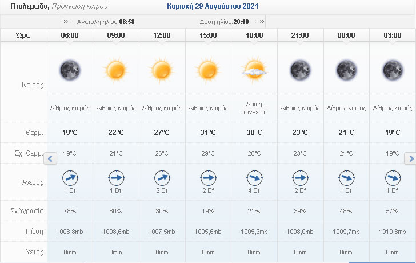Viewport: 416px width, 263px height.
Task: Click the 78% humidity value at 06:00
Action: point(70,211)
